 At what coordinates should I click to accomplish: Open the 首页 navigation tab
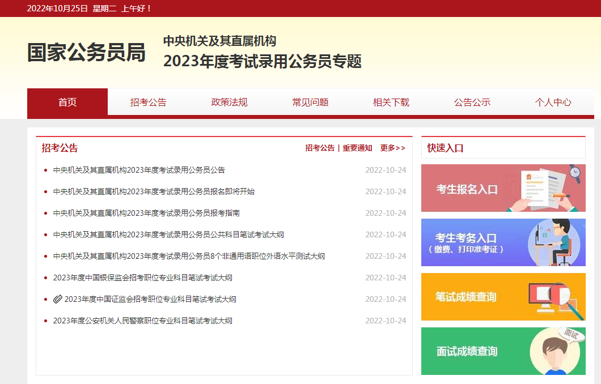click(67, 102)
